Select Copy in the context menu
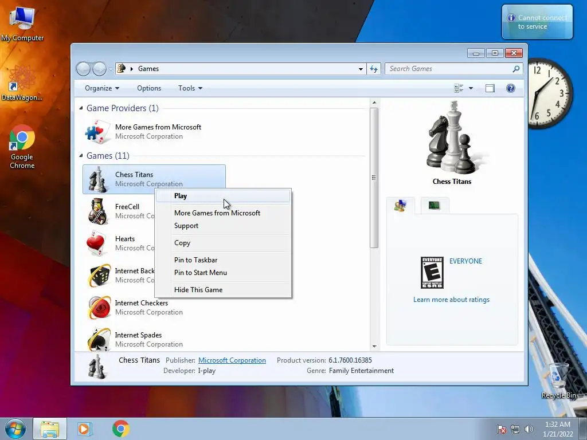Screen dimensions: 587x440 (x=223, y=243)
